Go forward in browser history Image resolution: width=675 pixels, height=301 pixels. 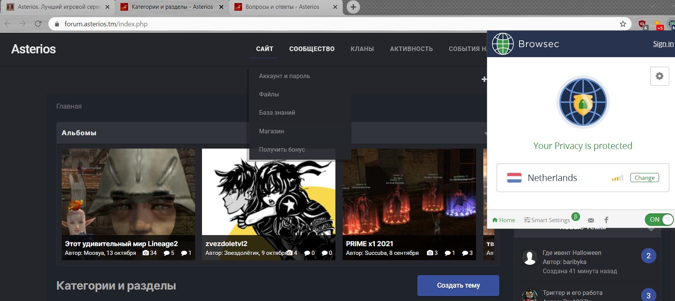tap(22, 24)
